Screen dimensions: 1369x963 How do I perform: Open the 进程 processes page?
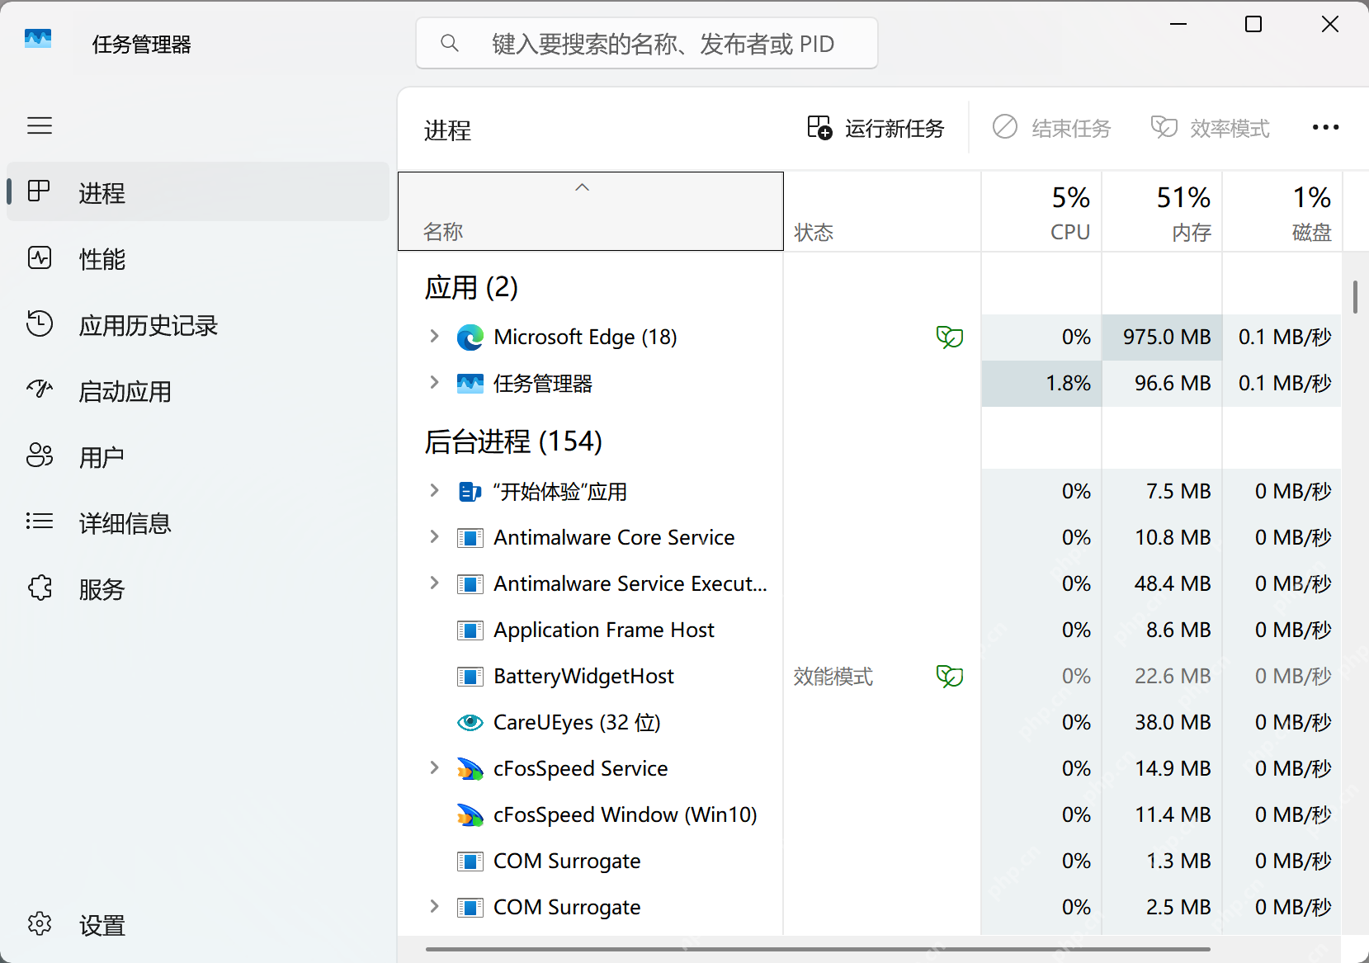(198, 192)
